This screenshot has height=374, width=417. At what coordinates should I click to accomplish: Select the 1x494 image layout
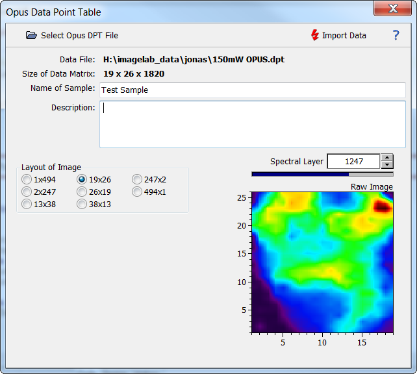27,179
